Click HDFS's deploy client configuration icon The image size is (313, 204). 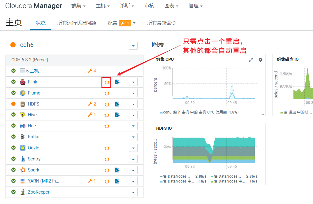(x=117, y=104)
